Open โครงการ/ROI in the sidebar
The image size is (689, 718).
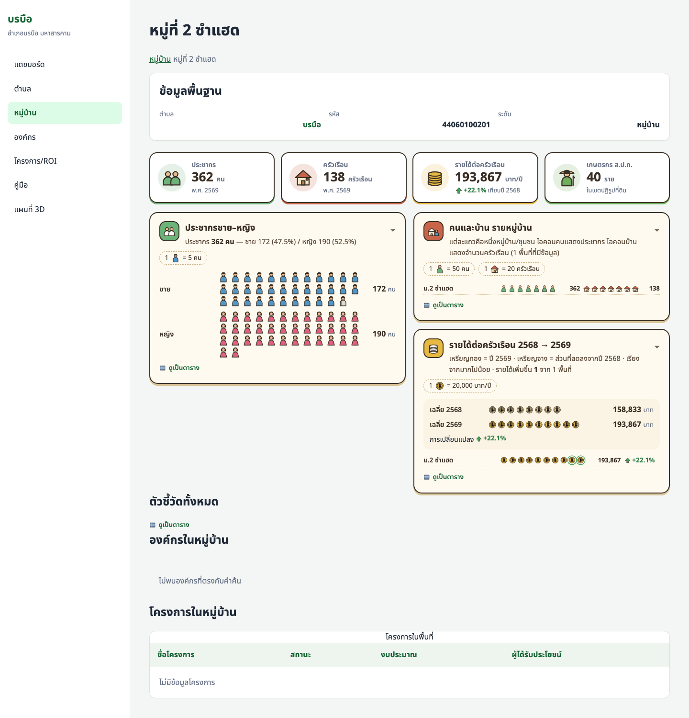pyautogui.click(x=65, y=161)
